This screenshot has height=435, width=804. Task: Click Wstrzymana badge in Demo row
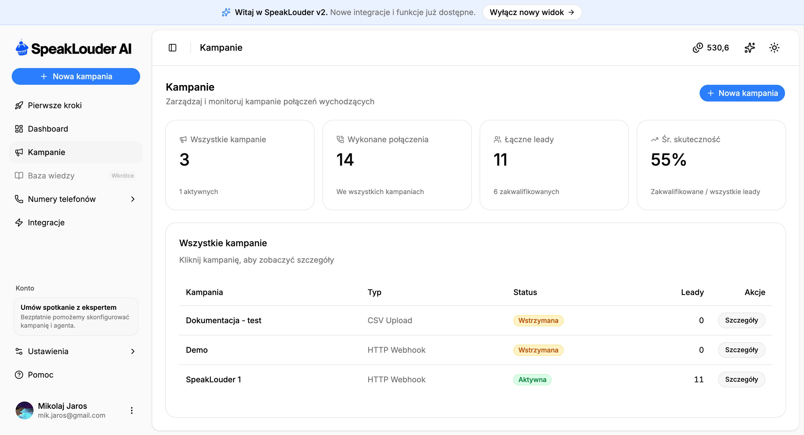pyautogui.click(x=538, y=350)
